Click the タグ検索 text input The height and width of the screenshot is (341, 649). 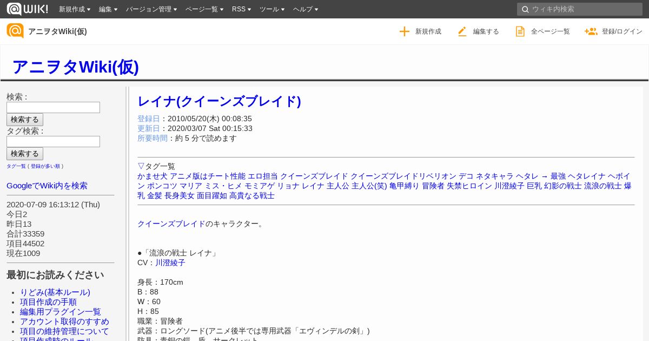[53, 141]
